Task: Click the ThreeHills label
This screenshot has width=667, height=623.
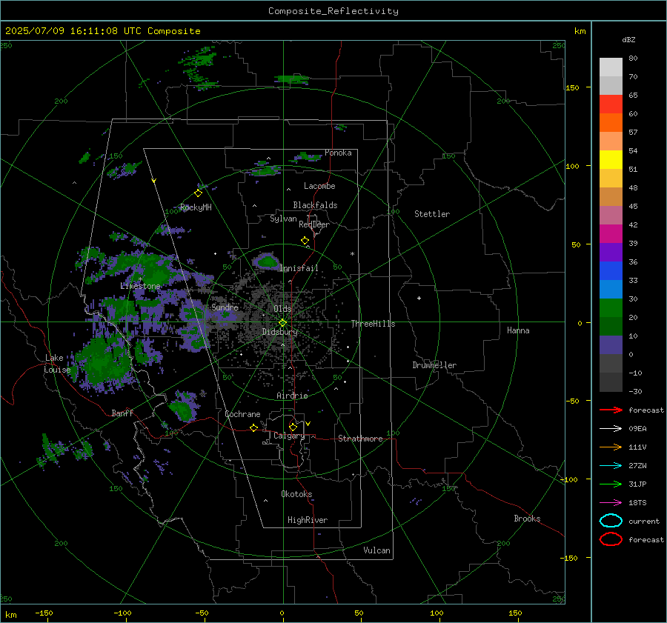Action: pyautogui.click(x=373, y=324)
